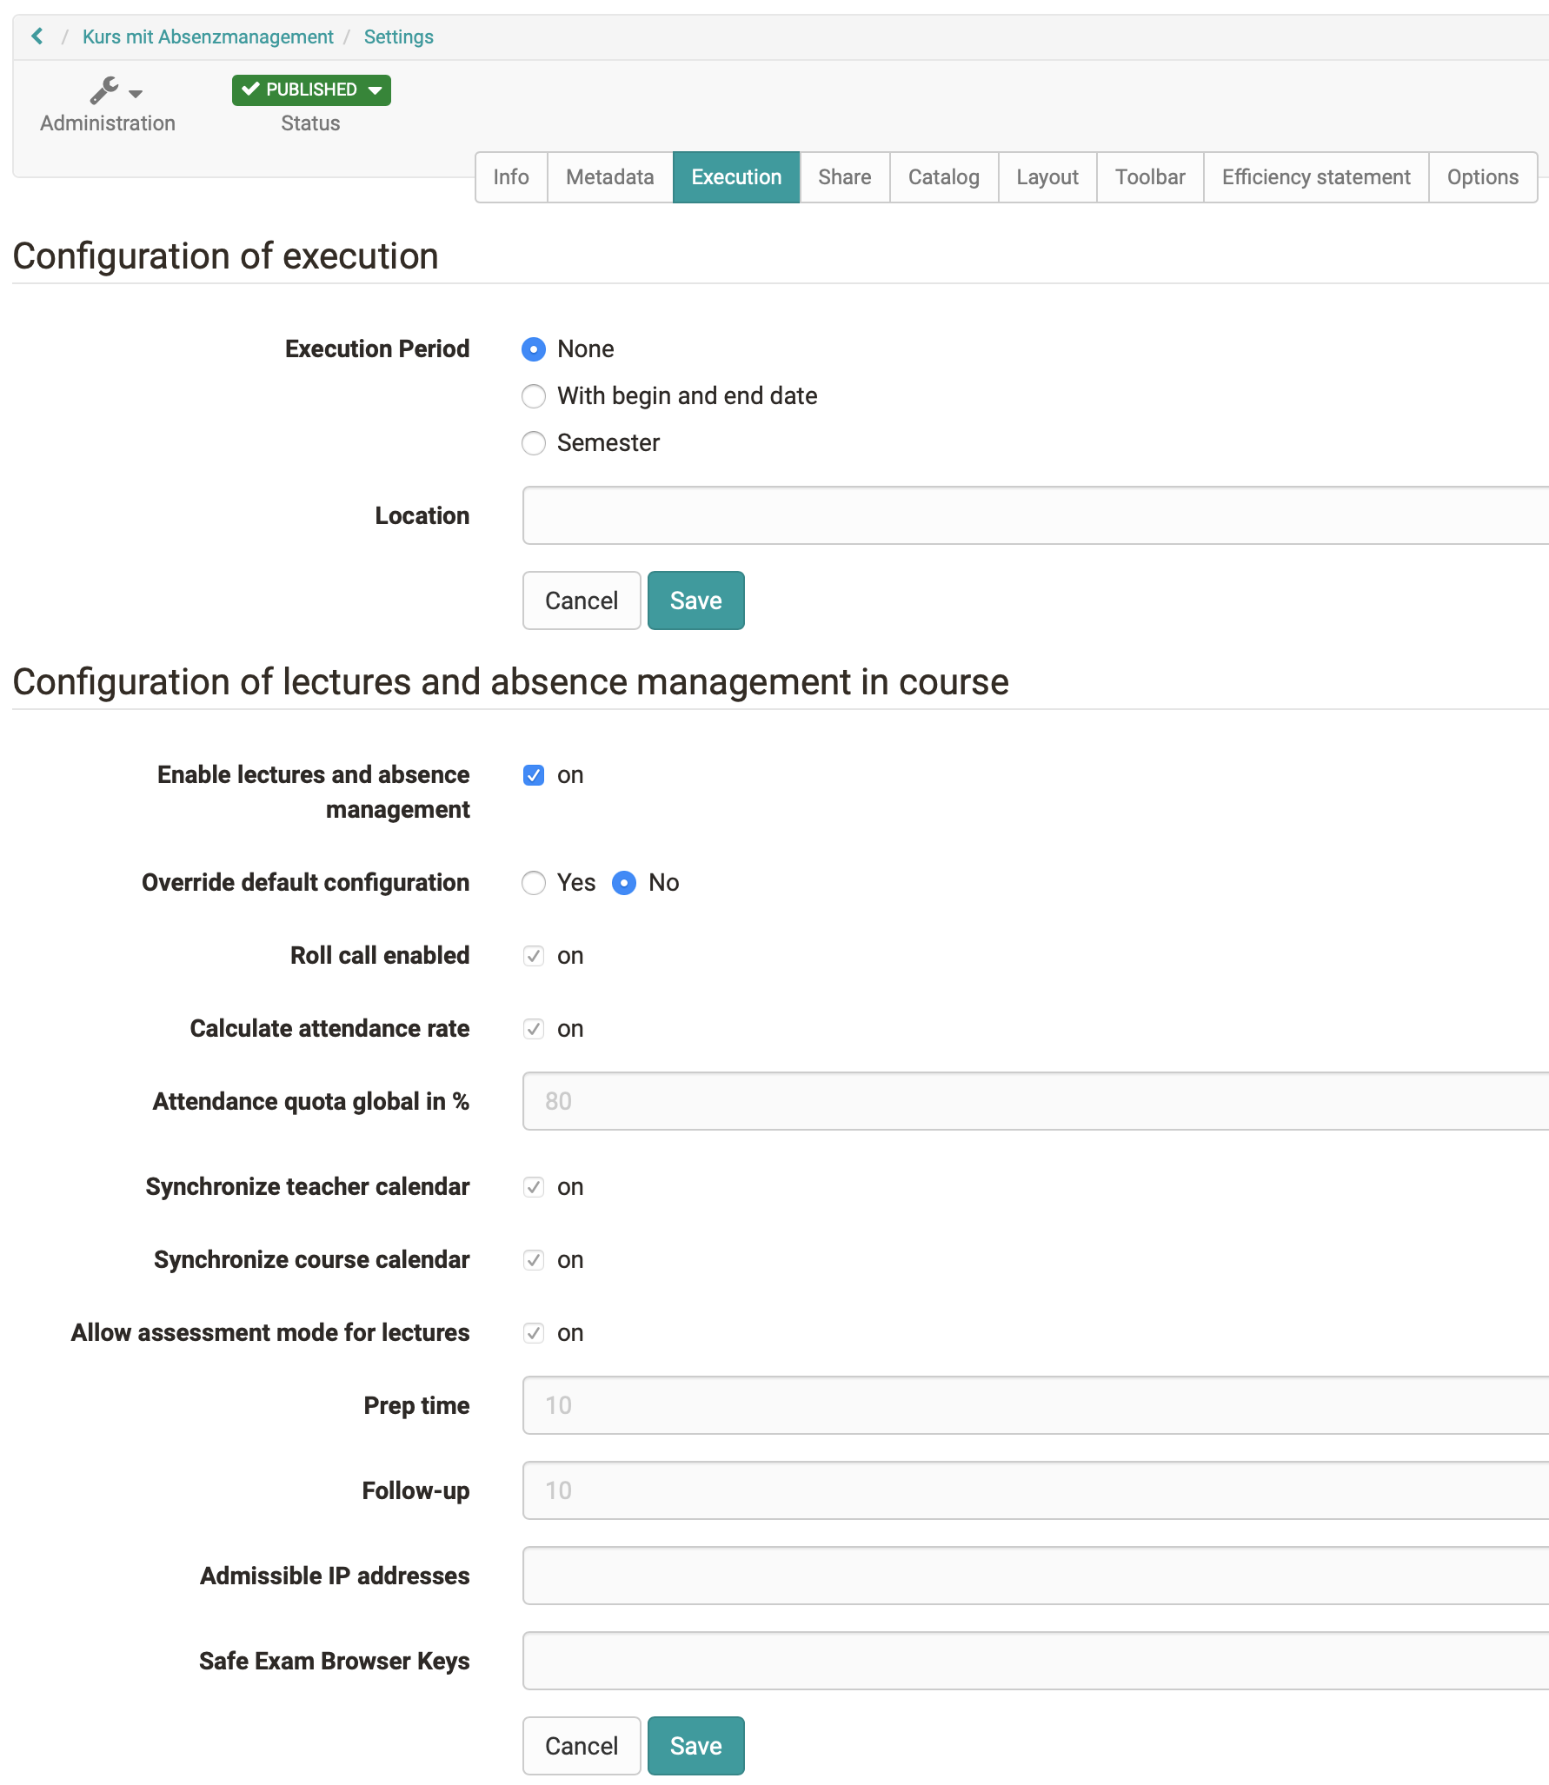Screen dimensions: 1549x1785
Task: Click the Settings breadcrumb link
Action: [x=398, y=36]
